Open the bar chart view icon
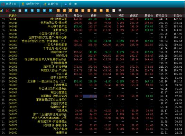 [x=1, y=11]
